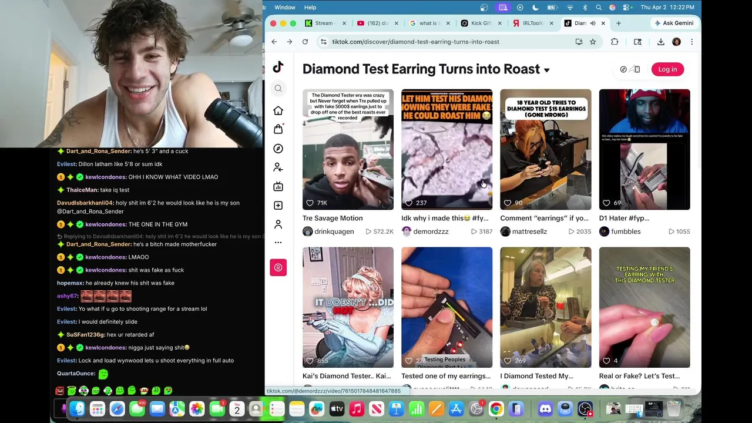
Task: Open demordzzz profile link
Action: tap(431, 231)
